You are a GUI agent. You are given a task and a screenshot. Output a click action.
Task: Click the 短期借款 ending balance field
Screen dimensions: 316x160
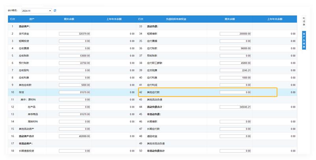235,34
